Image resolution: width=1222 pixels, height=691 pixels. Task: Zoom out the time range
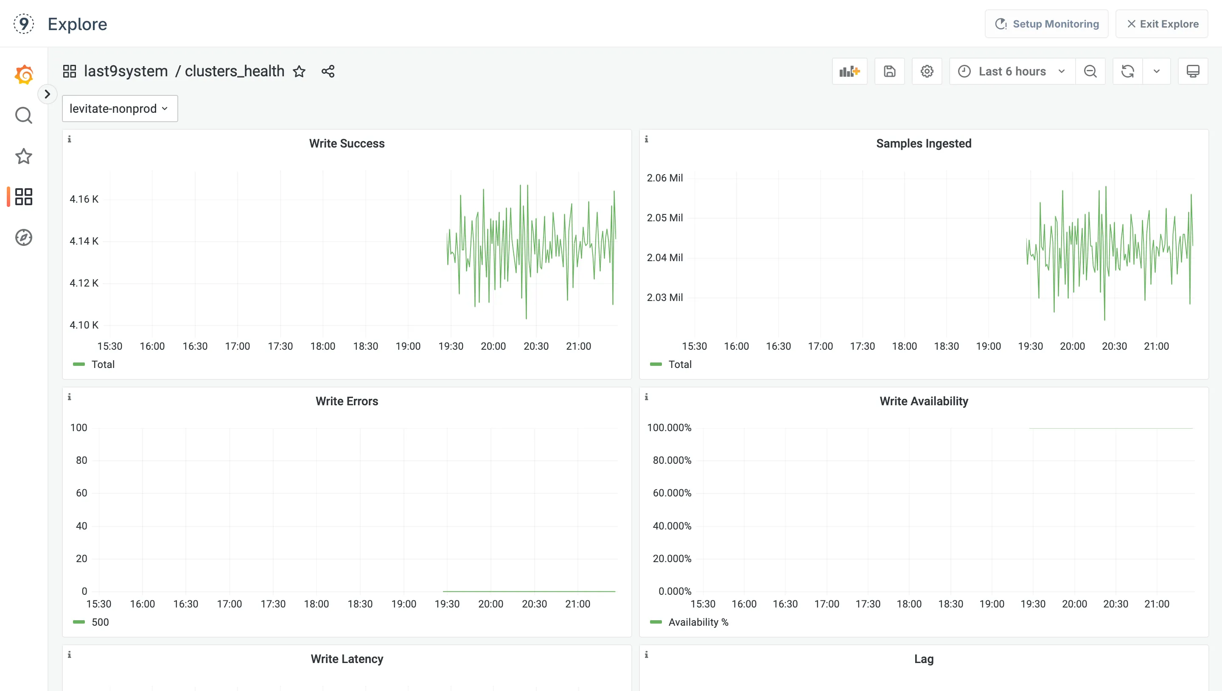[1090, 71]
